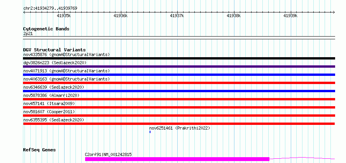
Task: Open the DGV Structural Variants track heading
Action: tap(54, 50)
